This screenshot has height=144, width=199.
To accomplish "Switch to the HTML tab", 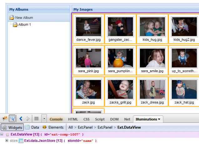I will click(73, 119).
